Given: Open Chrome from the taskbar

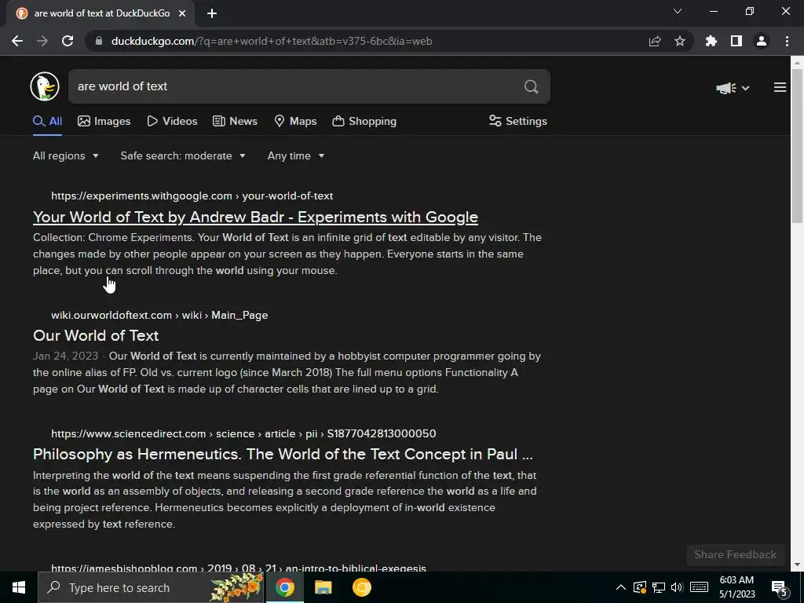Looking at the screenshot, I should click(284, 587).
